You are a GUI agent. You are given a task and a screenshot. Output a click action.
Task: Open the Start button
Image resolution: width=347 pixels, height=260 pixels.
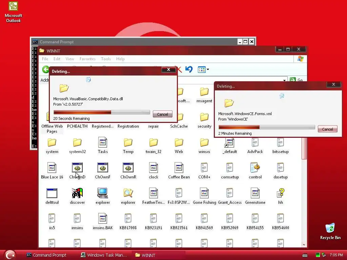pyautogui.click(x=10, y=255)
